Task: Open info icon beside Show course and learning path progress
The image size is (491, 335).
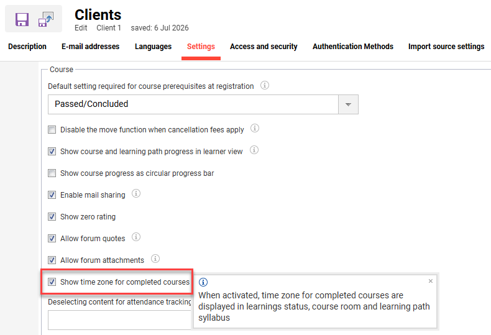Action: [254, 150]
